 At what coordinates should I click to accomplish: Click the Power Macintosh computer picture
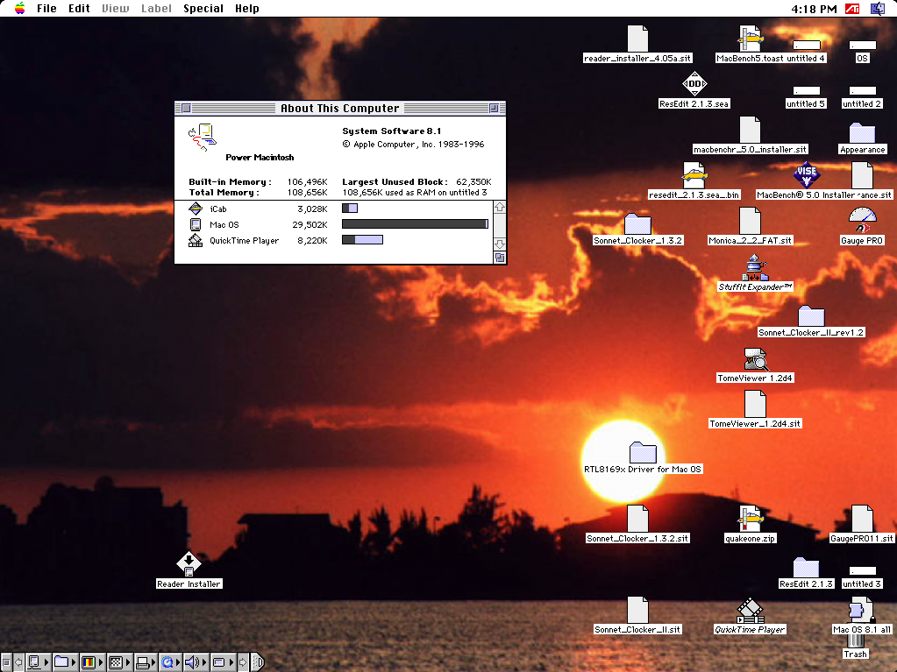pos(202,138)
